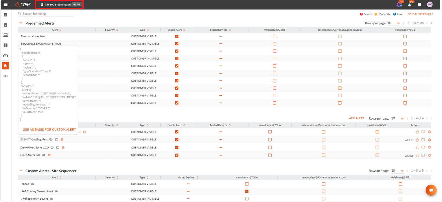The height and width of the screenshot is (202, 442).
Task: Check vkrishnan@75f.io for Freezestat Is Active
Action: 405,36
